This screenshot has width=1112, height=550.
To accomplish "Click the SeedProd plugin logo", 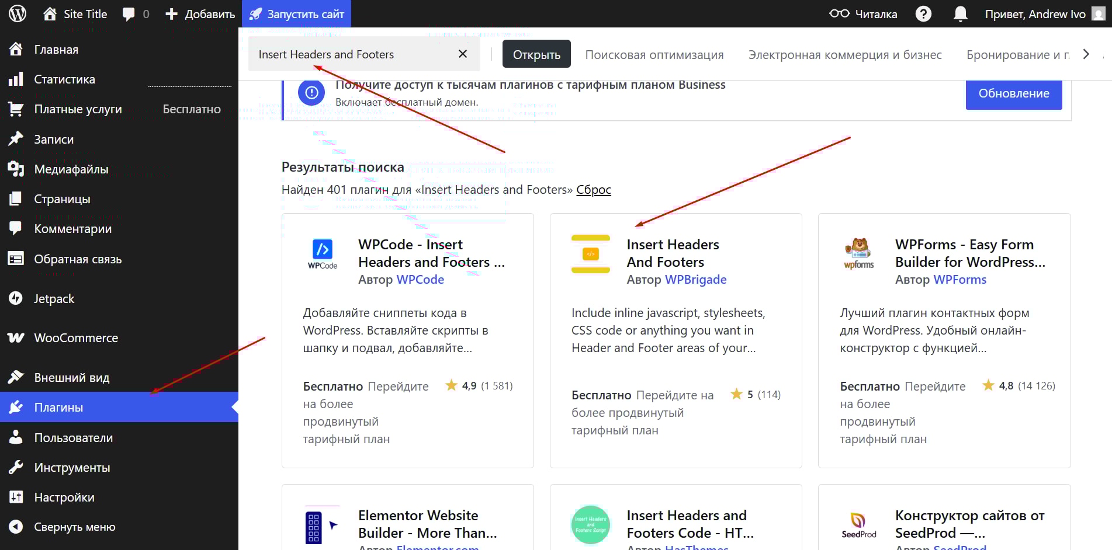I will coord(859,525).
